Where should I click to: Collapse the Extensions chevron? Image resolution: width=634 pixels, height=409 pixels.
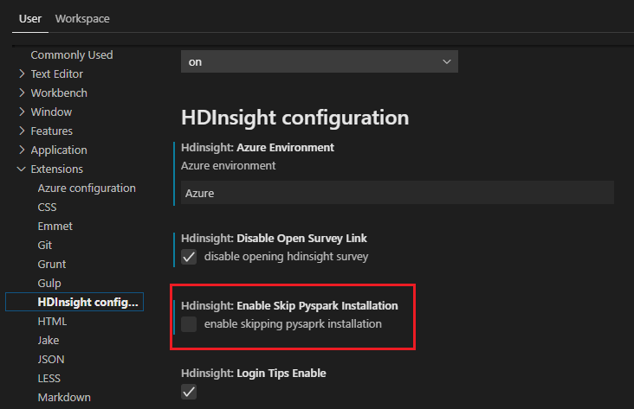point(22,169)
